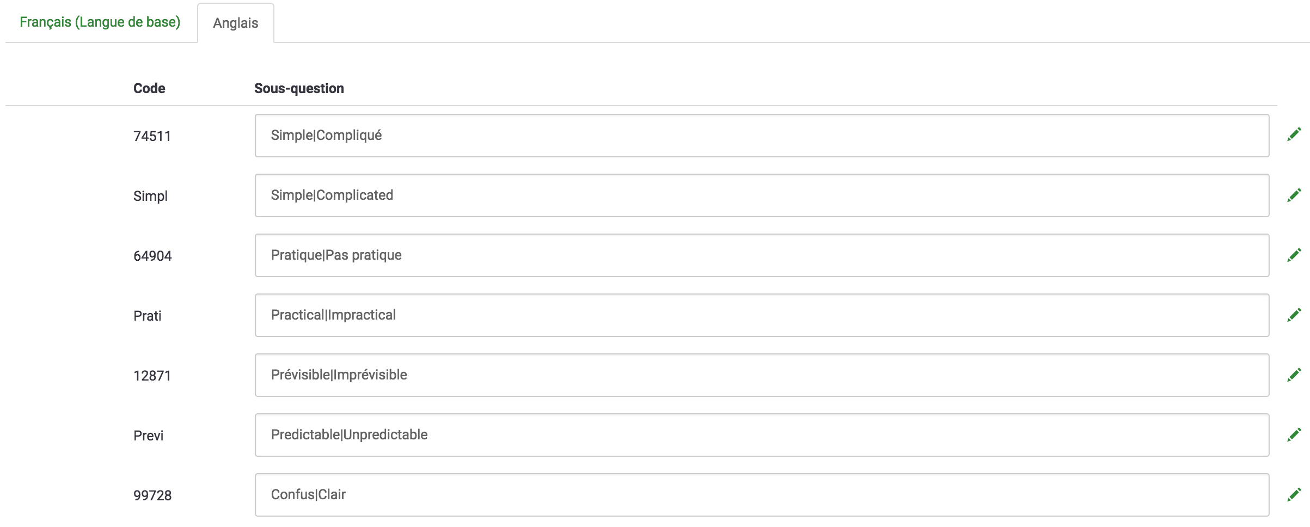
Task: Click the Predictable|Unpredictable text field
Action: [762, 435]
